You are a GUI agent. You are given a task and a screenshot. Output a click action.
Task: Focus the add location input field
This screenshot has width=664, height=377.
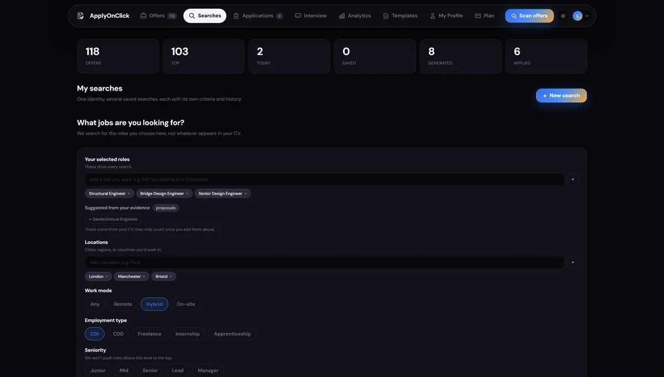[324, 262]
